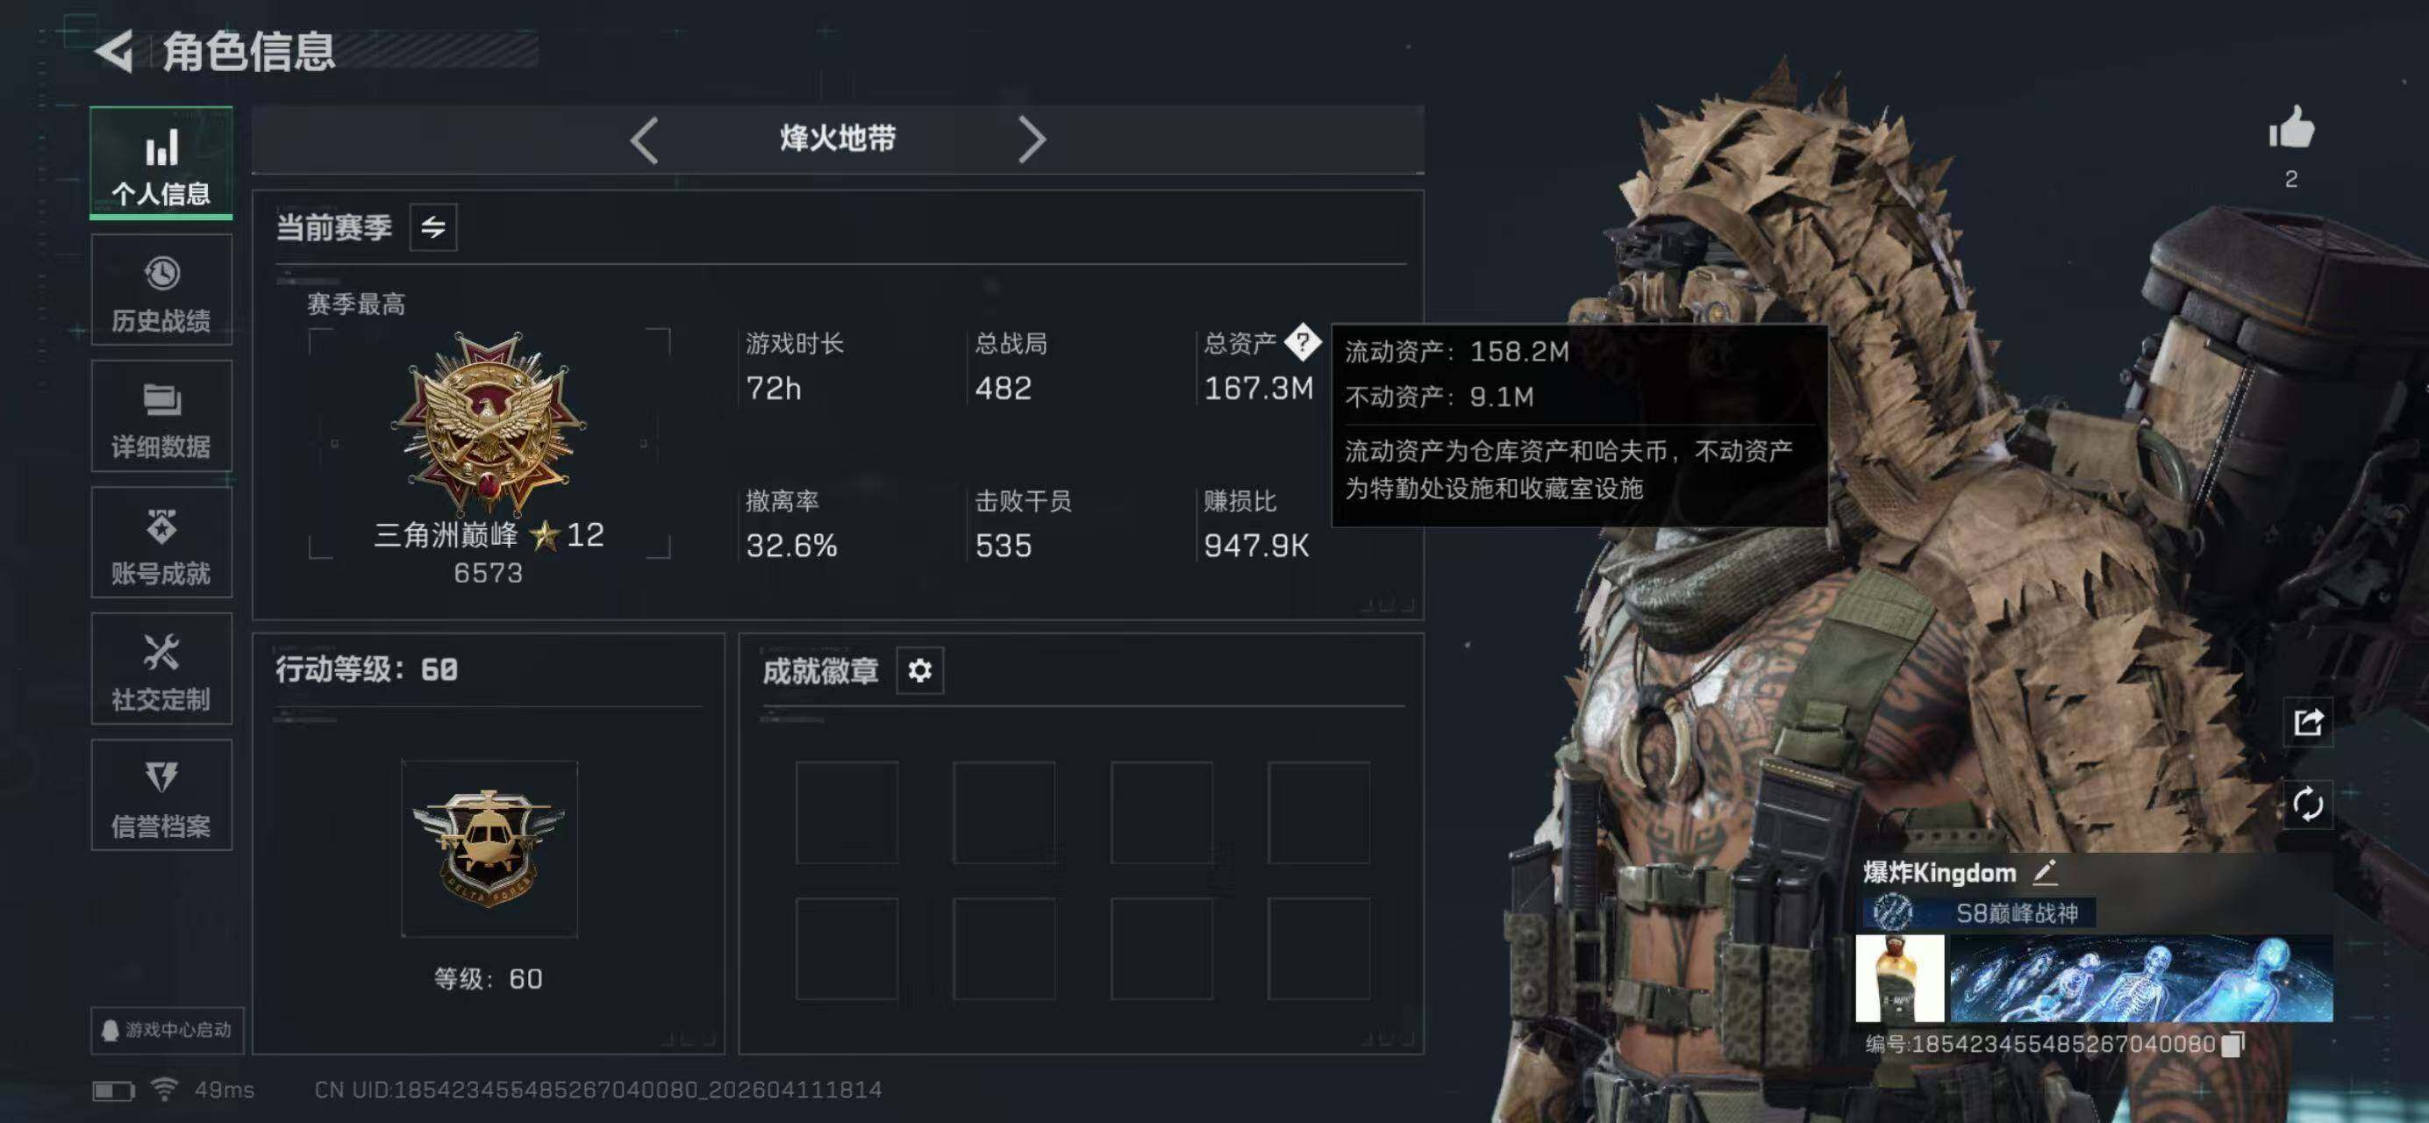The height and width of the screenshot is (1123, 2429).
Task: Select the first empty 成就徽章 slot
Action: [x=847, y=812]
